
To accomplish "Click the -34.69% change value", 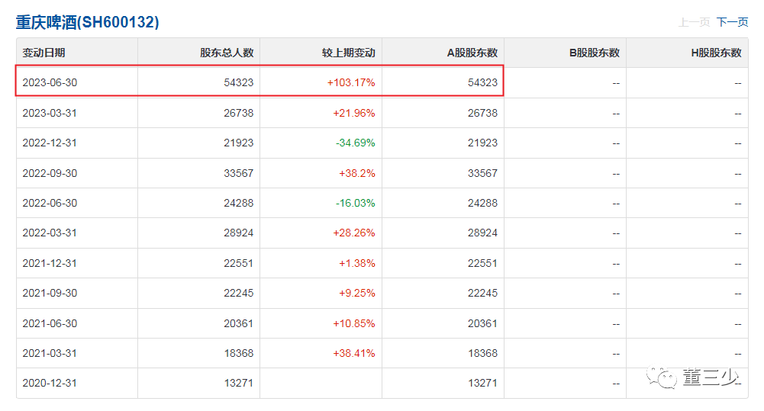I will [x=356, y=143].
